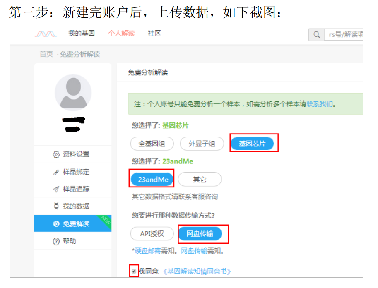Click the green 23andMe selected text
The height and width of the screenshot is (288, 378).
pos(178,161)
